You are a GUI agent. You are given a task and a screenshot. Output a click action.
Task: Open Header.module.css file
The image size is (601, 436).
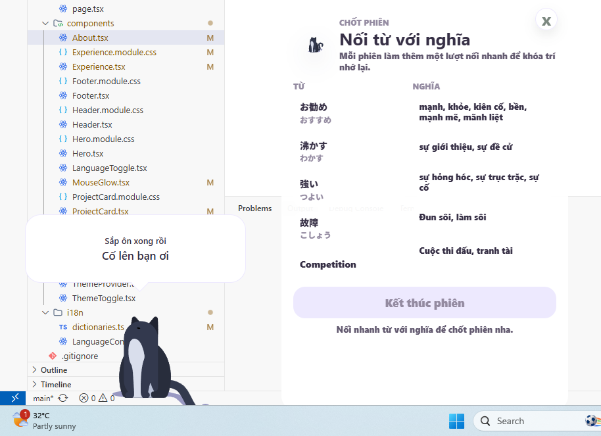point(126,110)
